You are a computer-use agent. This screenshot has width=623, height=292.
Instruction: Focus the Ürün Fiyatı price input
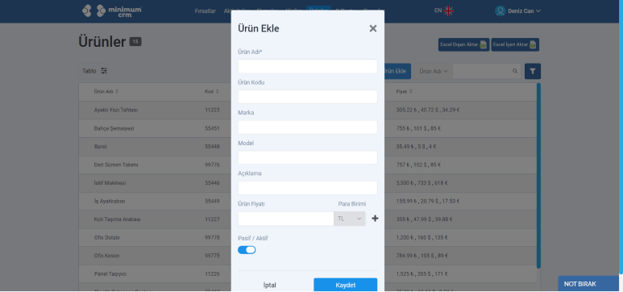[x=285, y=219]
